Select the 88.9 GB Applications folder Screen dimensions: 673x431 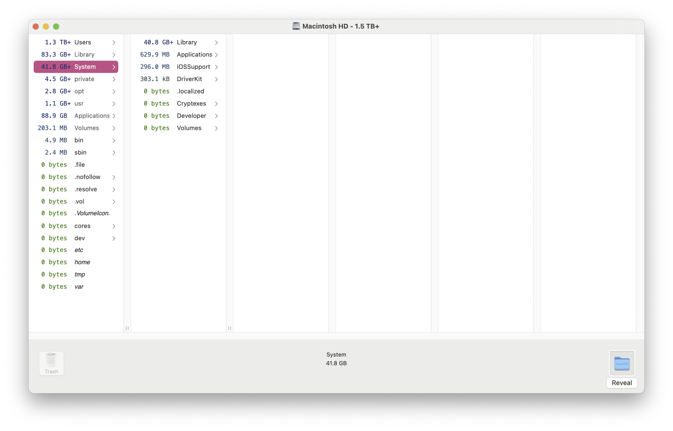76,116
